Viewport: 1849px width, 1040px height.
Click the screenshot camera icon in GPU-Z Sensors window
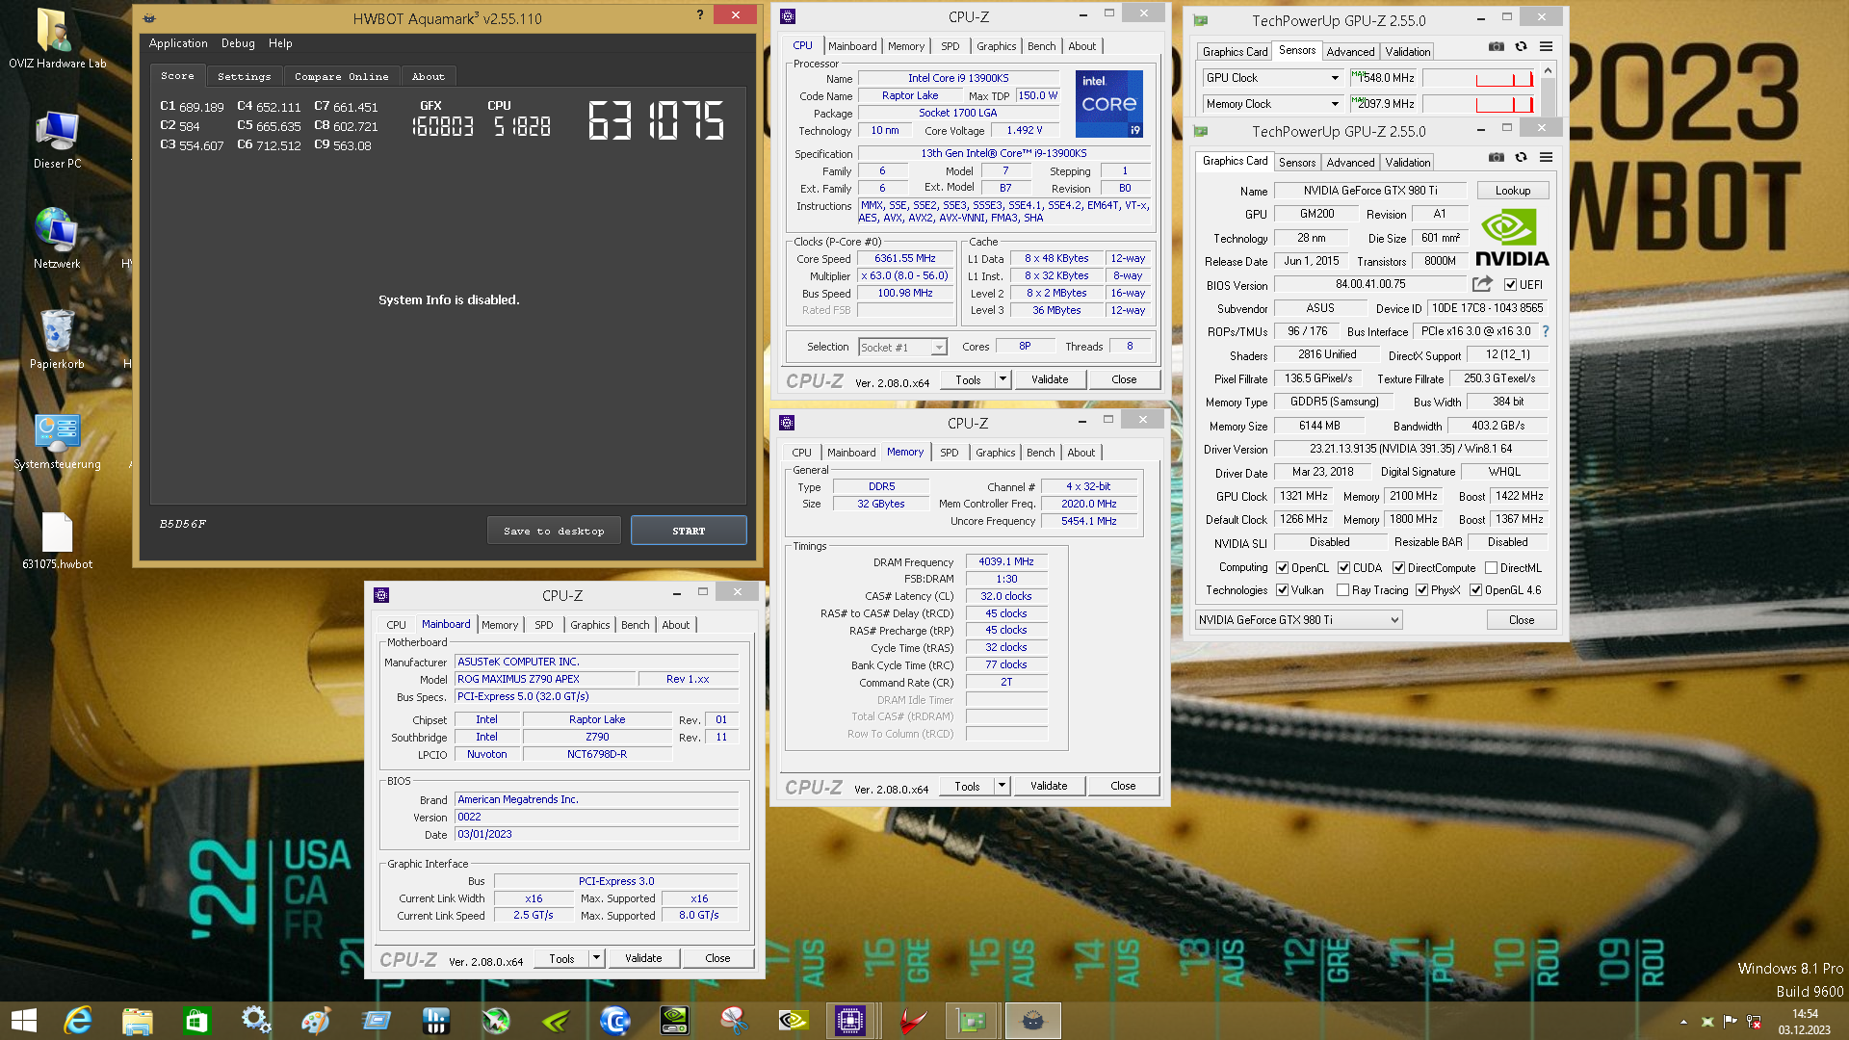tap(1496, 47)
